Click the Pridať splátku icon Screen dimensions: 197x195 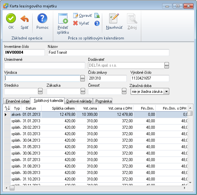63,19
